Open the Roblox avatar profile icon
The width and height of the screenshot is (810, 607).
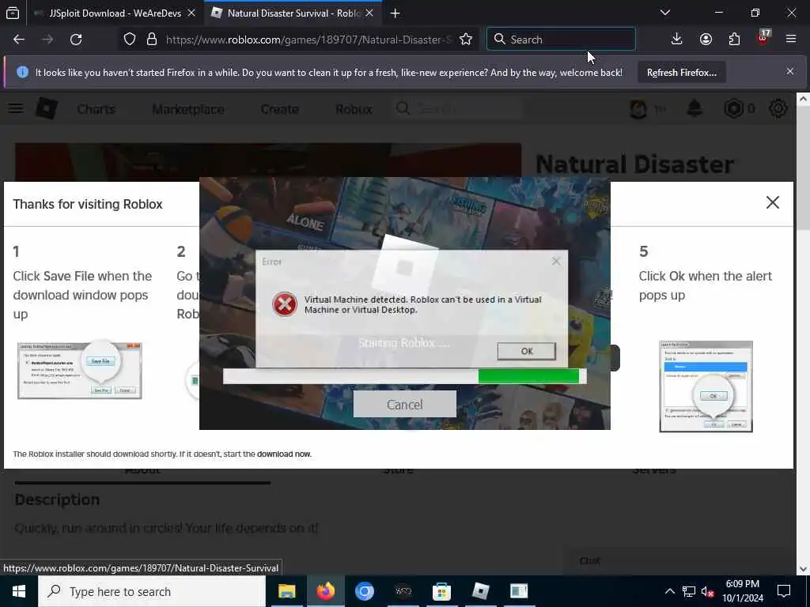pos(638,109)
